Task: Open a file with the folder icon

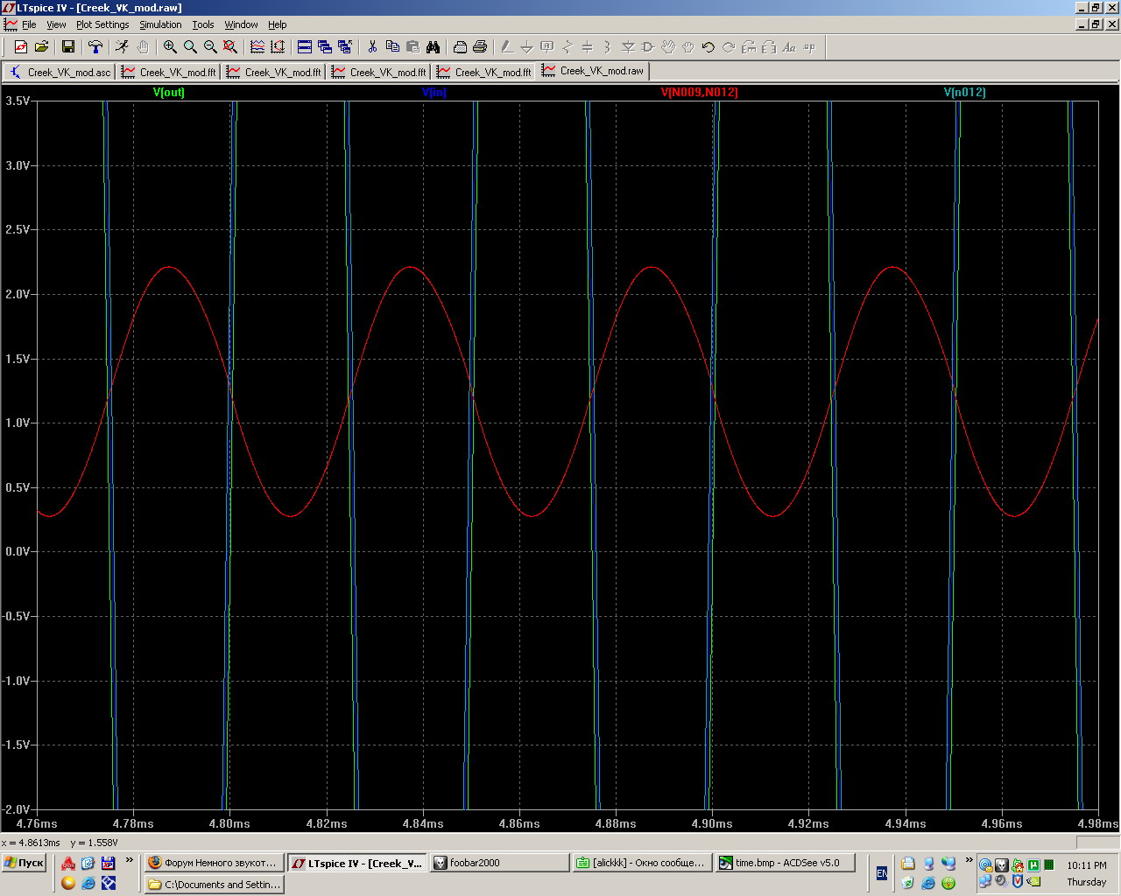Action: click(40, 47)
